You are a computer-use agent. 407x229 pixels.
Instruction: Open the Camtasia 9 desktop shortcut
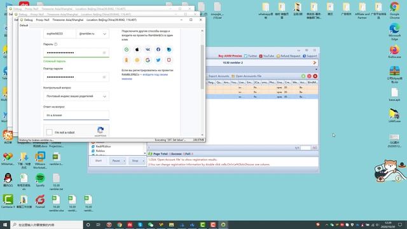click(8, 202)
